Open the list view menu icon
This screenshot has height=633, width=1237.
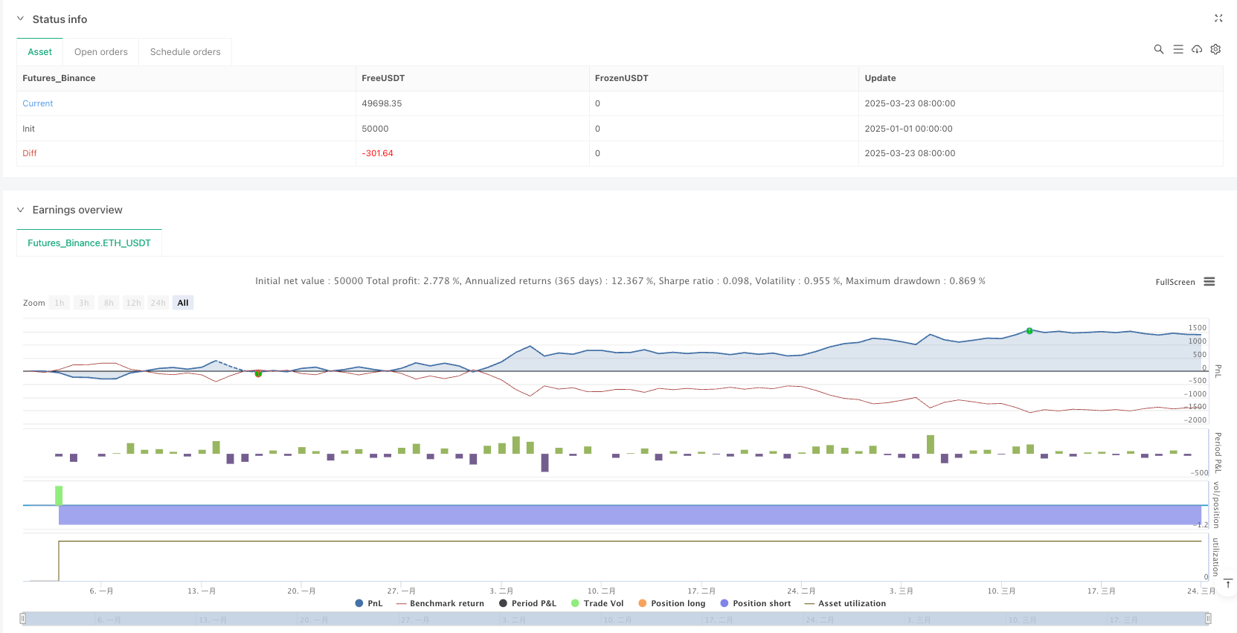click(1178, 49)
